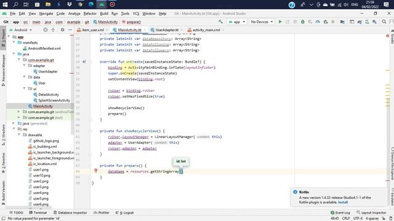Toggle the Favorites side panel

click(x=3, y=163)
